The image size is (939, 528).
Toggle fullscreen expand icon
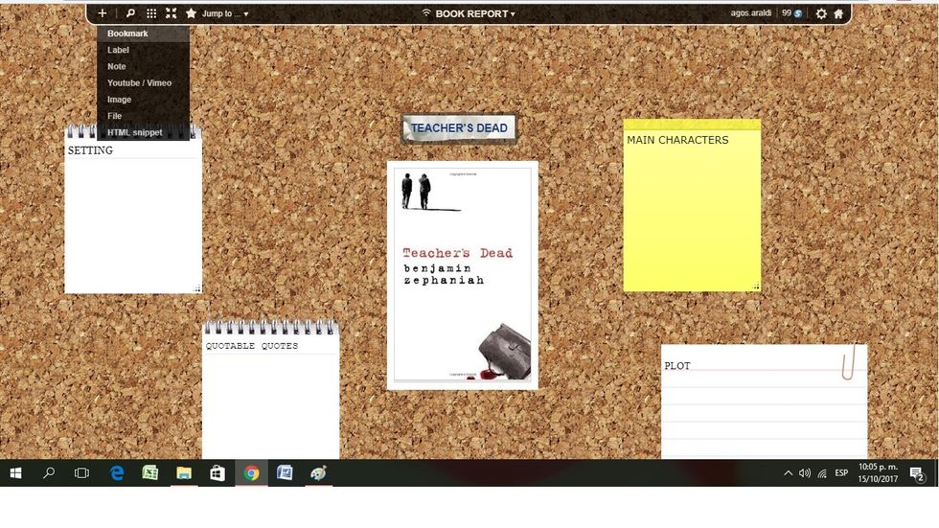click(x=172, y=13)
